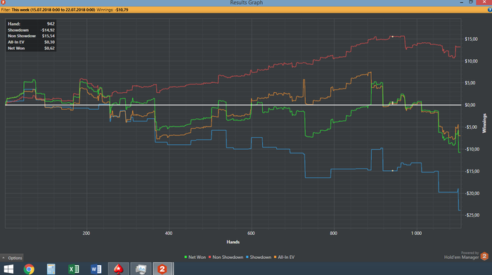Screen dimensions: 492x275
Task: Click the Showdown -$14,92 row in info box
Action: 31,30
